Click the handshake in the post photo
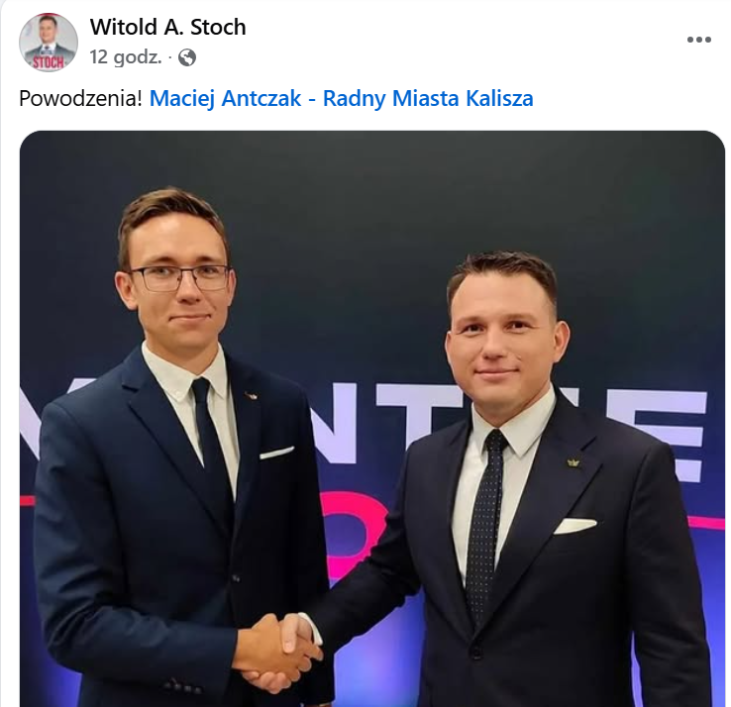 277,653
